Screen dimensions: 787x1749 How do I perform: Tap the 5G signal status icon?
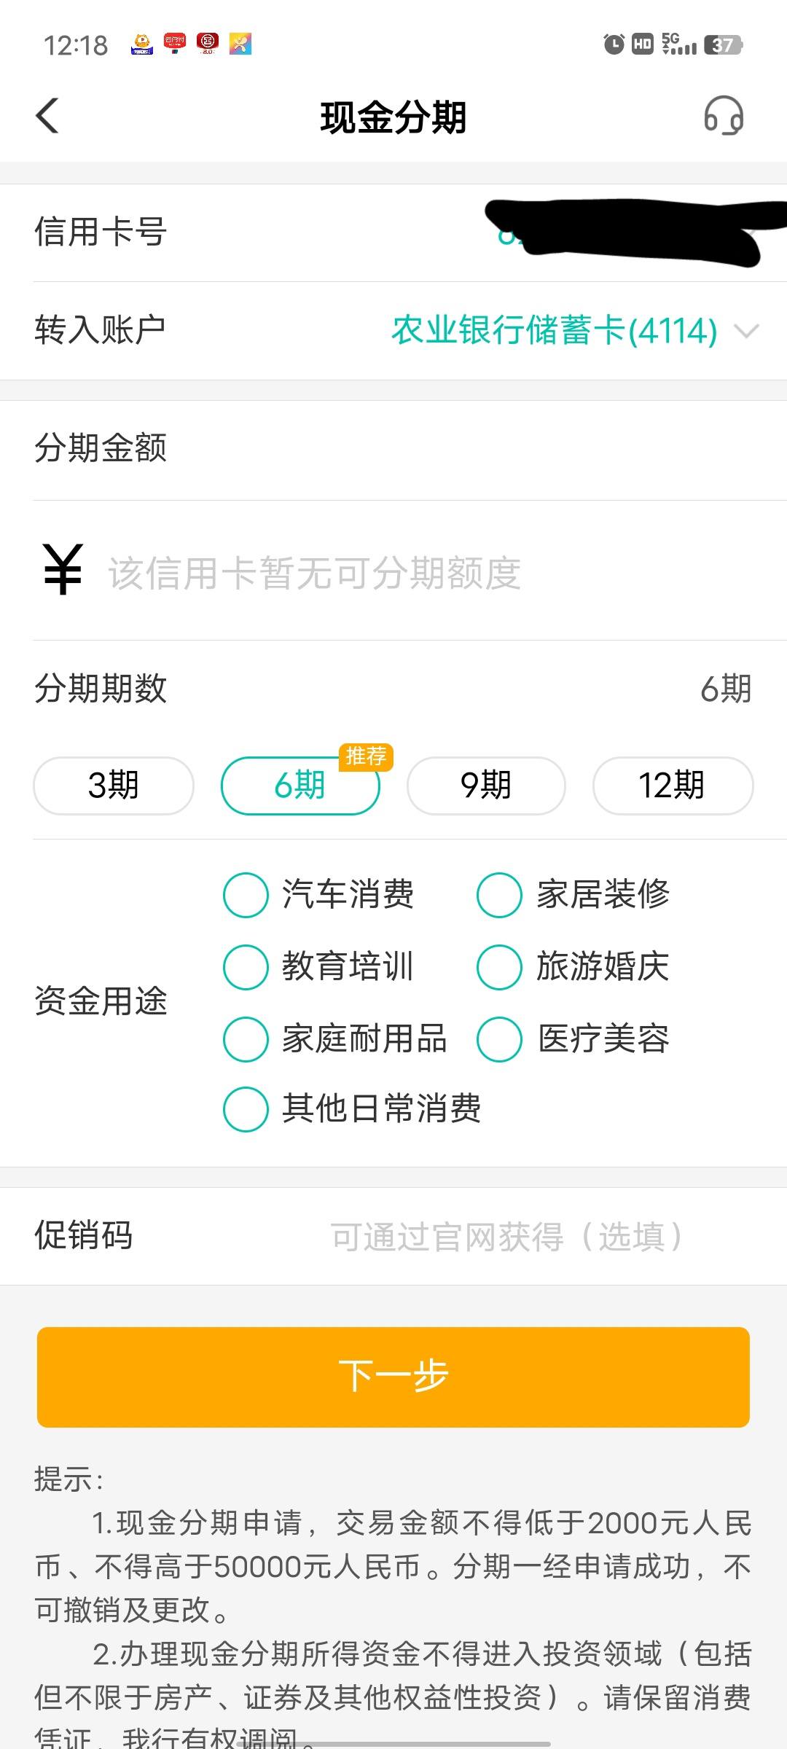tap(679, 44)
